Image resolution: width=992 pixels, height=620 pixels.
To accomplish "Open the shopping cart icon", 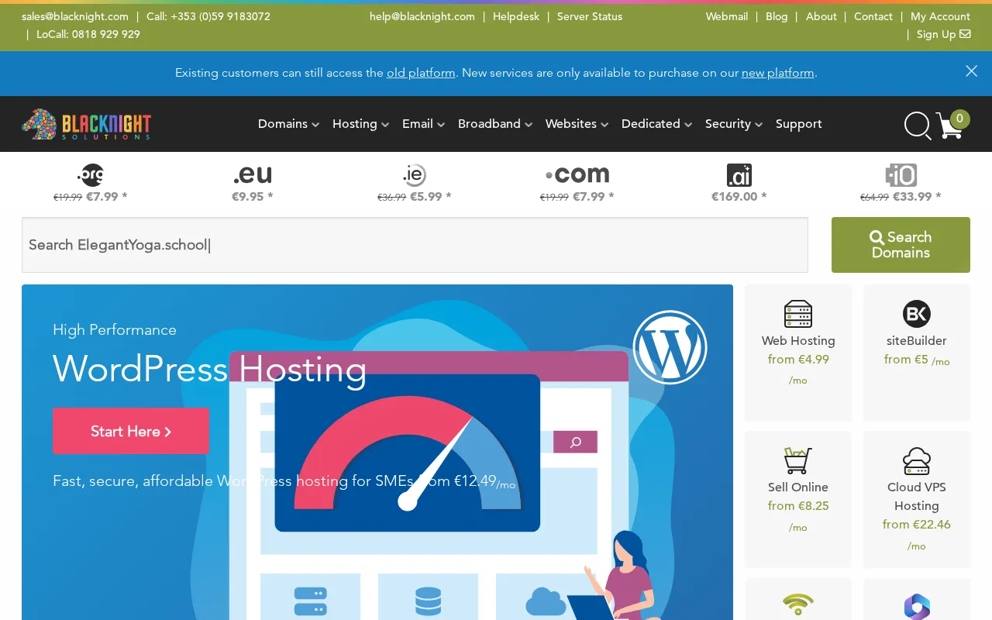I will pos(949,126).
